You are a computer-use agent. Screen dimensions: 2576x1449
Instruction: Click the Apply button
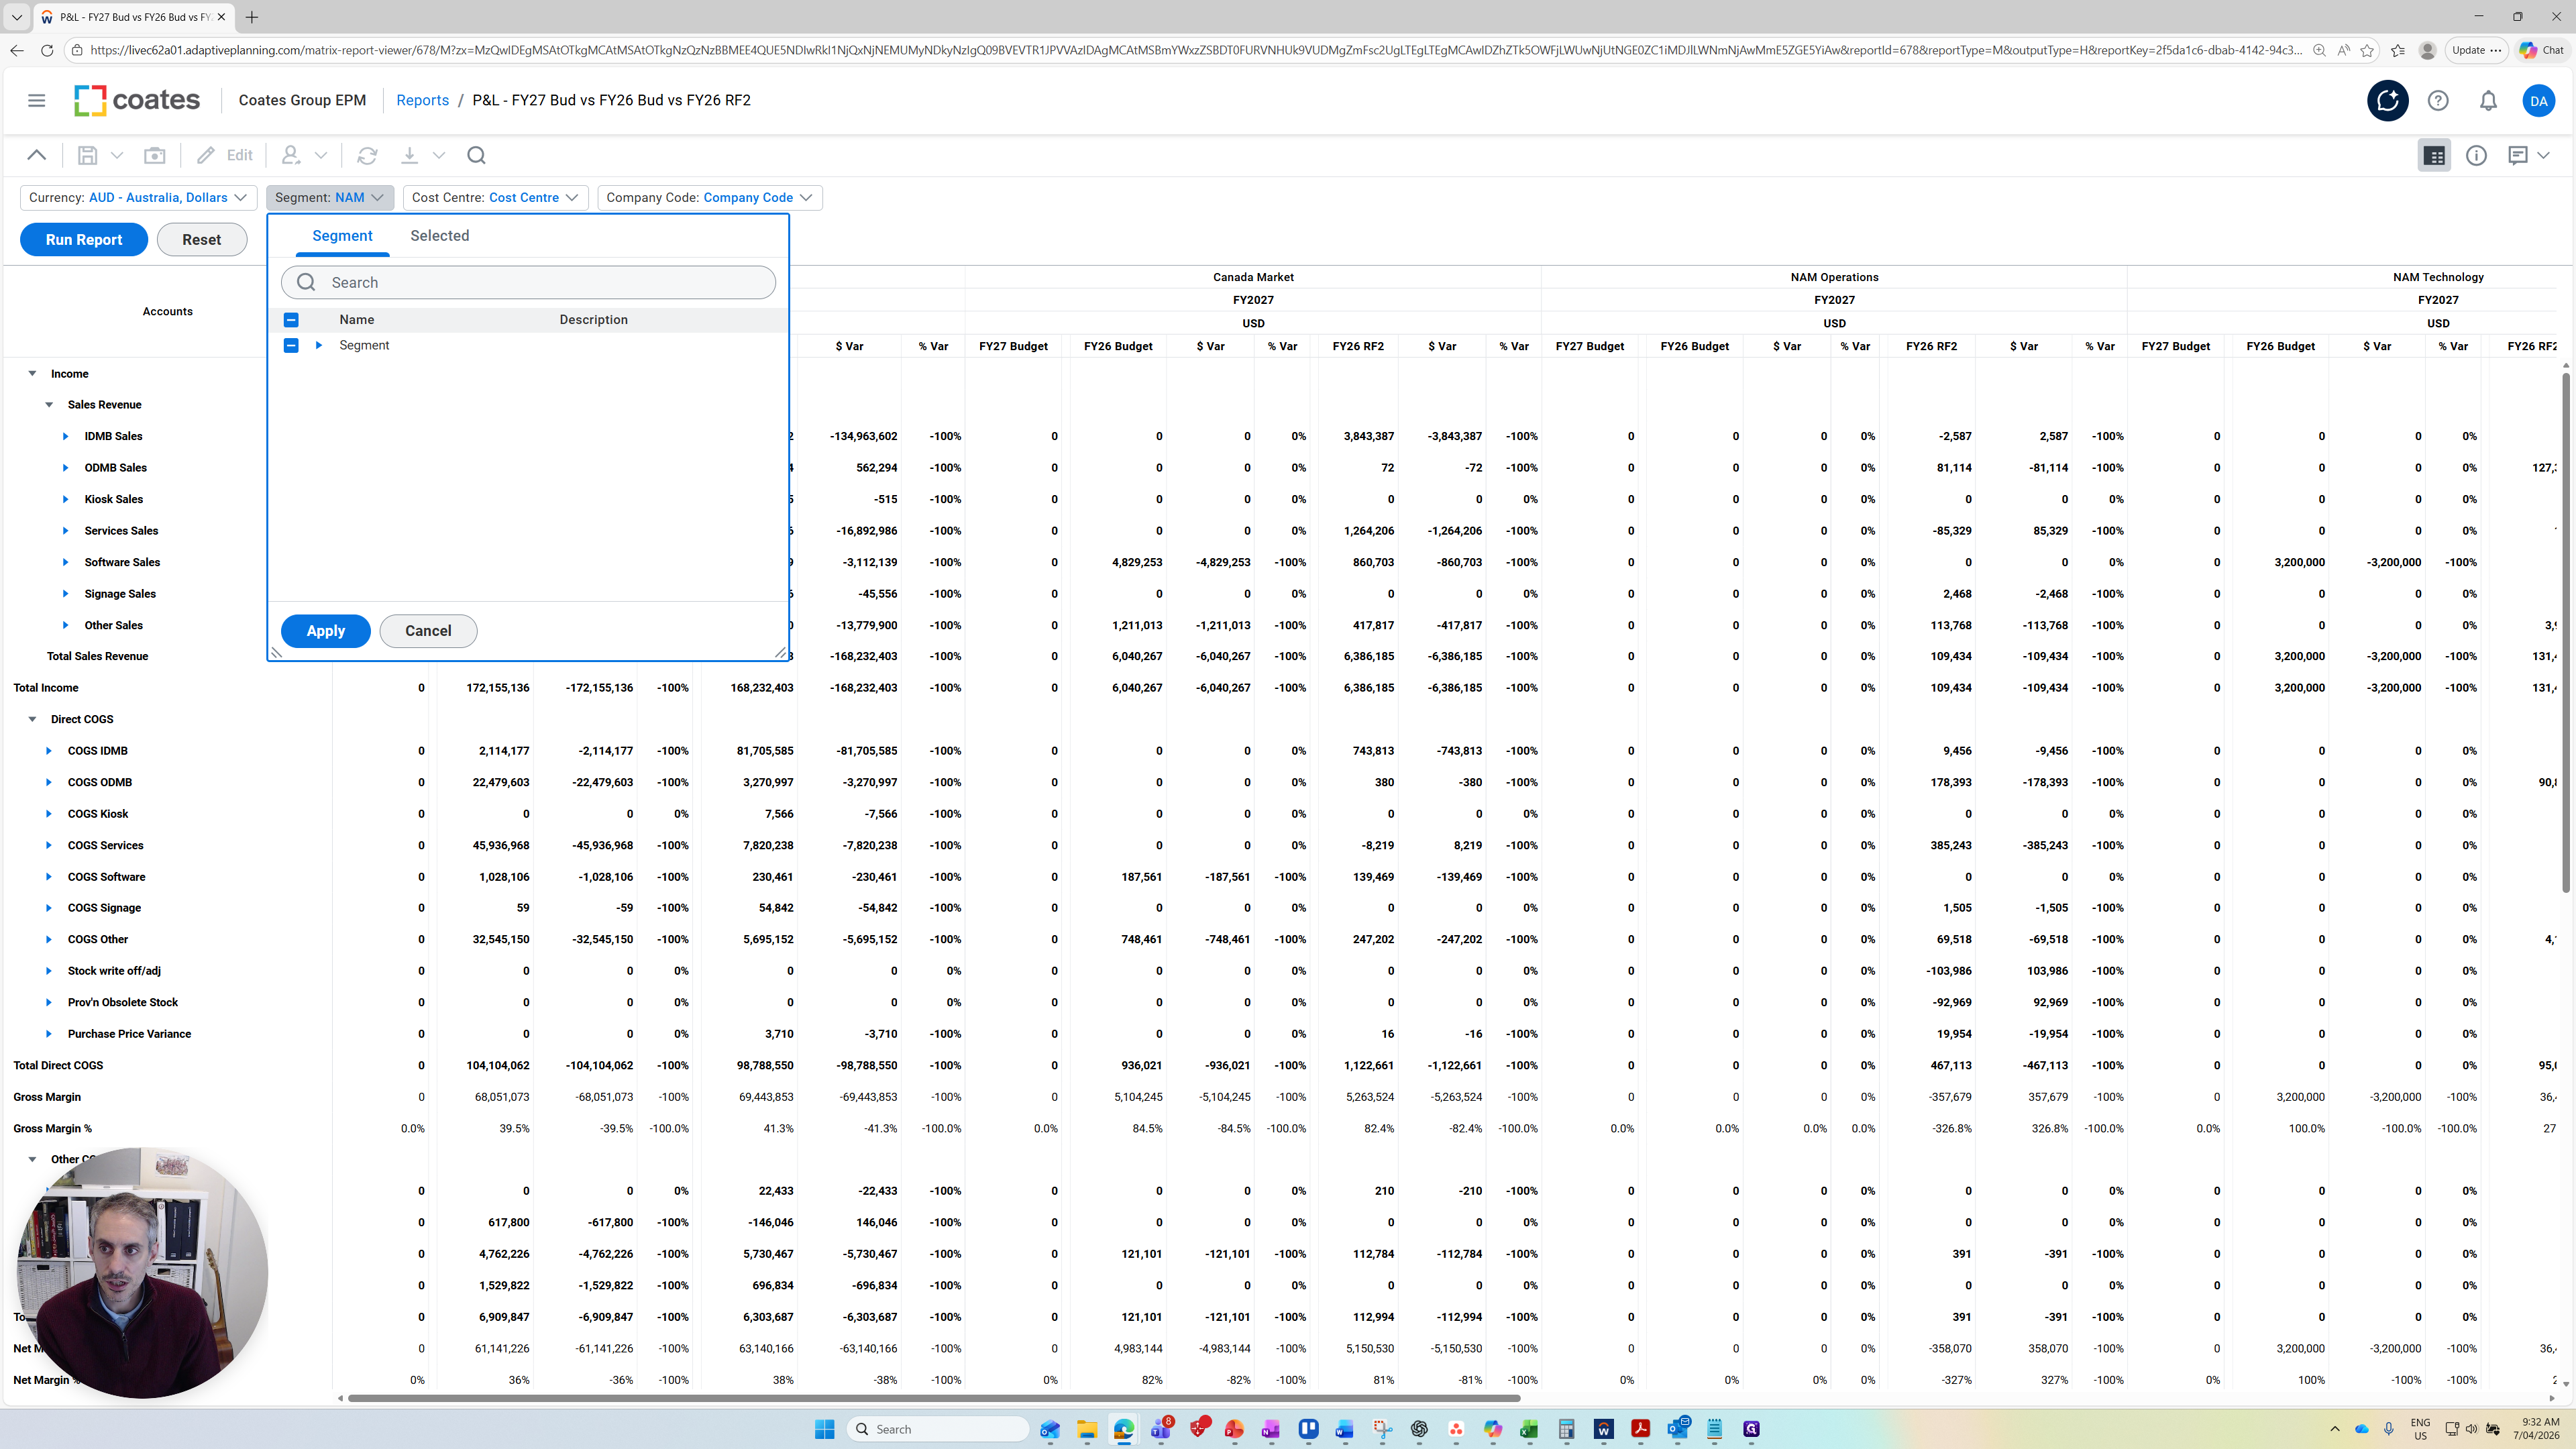point(325,631)
